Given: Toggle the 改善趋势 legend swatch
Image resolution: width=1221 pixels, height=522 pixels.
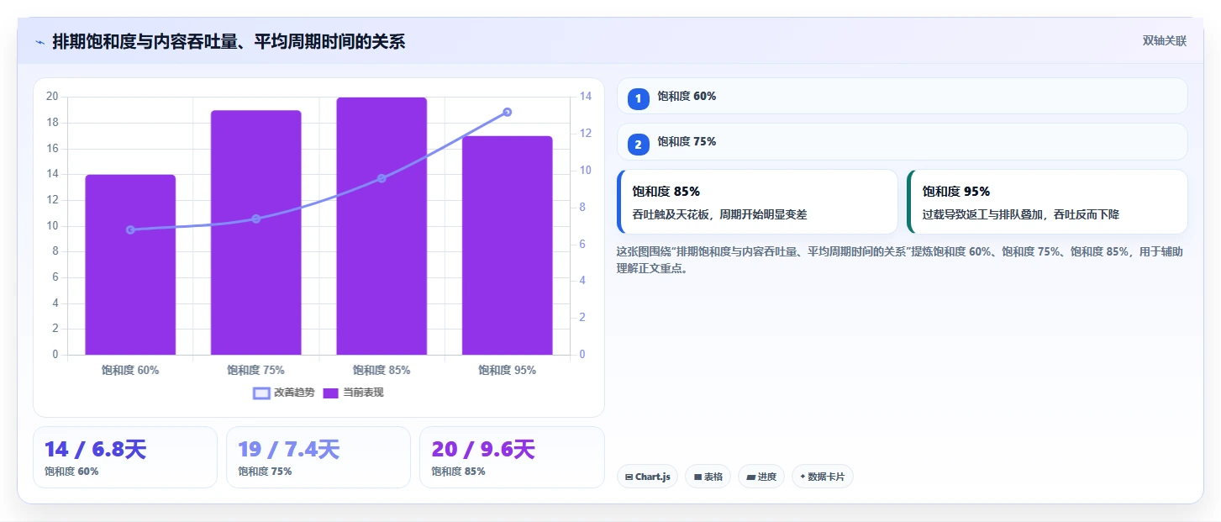Looking at the screenshot, I should click(261, 393).
